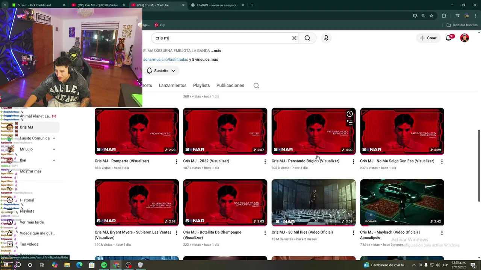Open Chrome extensions puzzle icon
Image resolution: width=481 pixels, height=270 pixels.
[444, 16]
